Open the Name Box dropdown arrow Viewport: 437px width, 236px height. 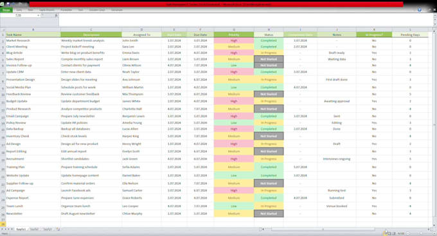38,15
